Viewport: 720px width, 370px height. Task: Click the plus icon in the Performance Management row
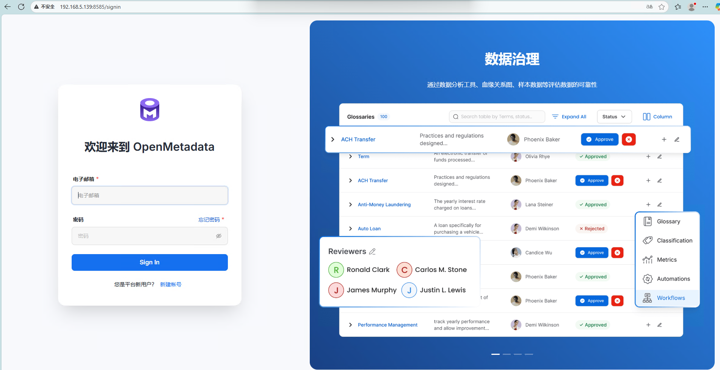[648, 325]
